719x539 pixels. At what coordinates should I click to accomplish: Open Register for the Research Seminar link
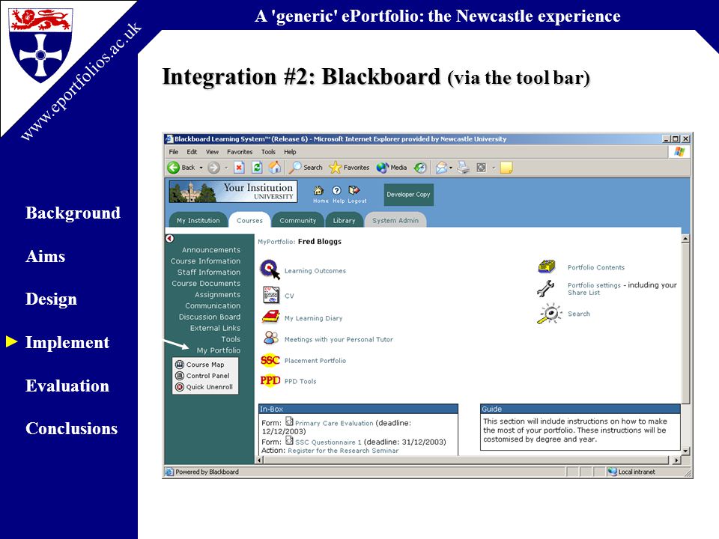(343, 451)
